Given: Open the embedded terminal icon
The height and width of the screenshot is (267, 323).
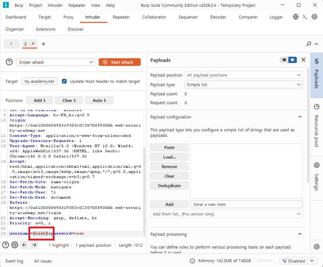Looking at the screenshot, I should click(x=305, y=17).
